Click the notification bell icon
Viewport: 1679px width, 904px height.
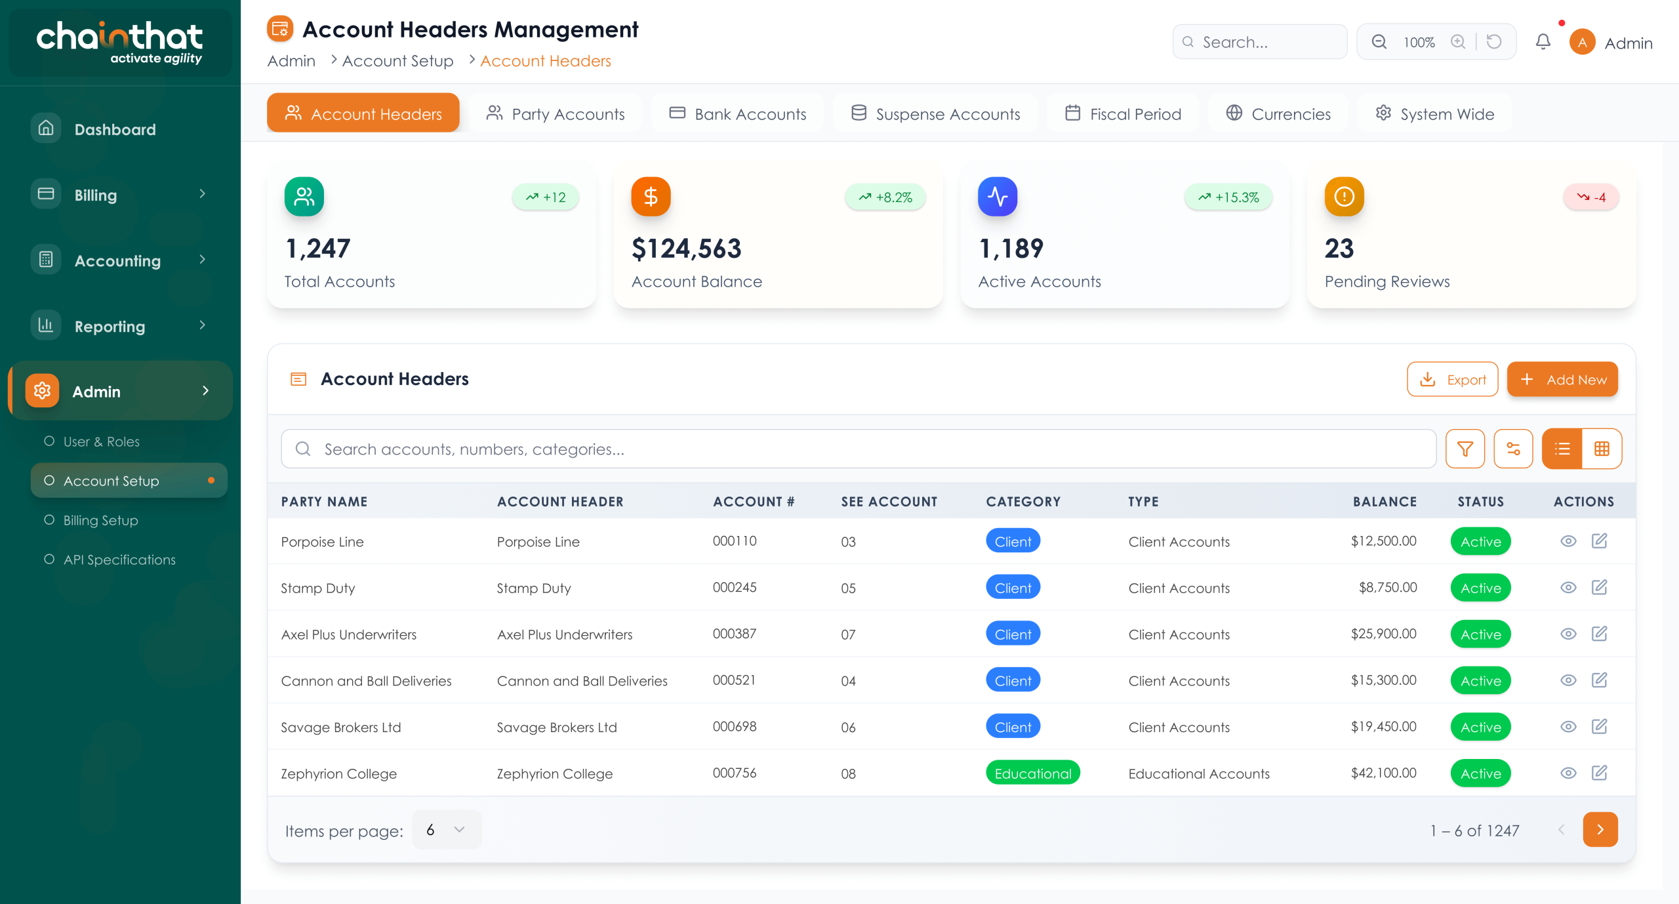click(x=1543, y=43)
